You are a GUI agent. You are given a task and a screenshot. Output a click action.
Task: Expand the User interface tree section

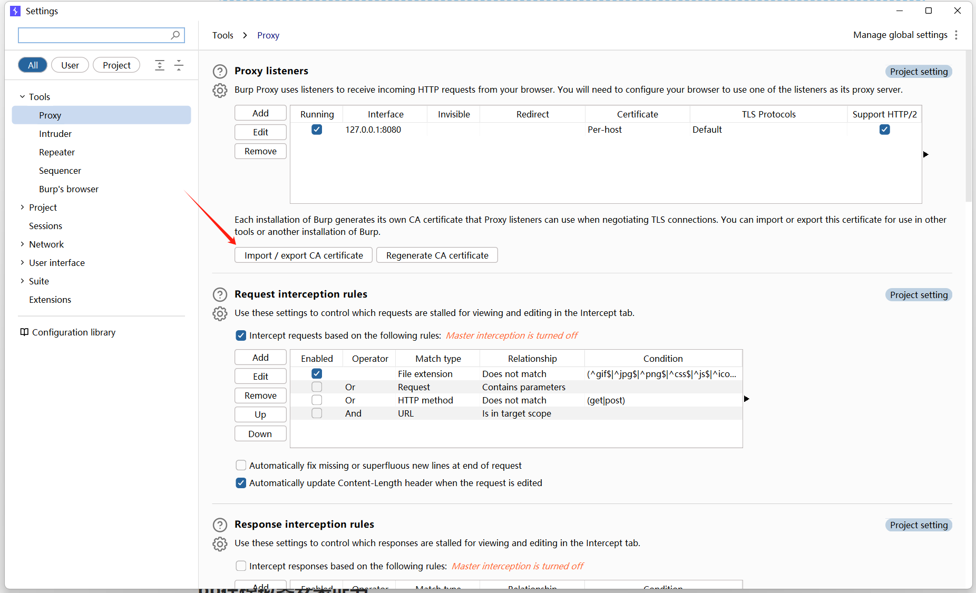click(x=22, y=262)
